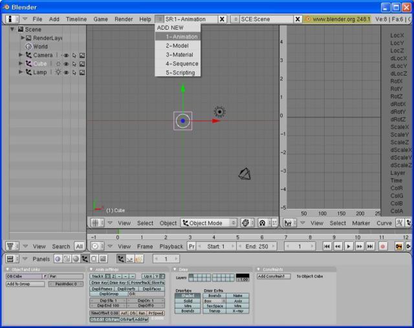Click the black object color swatch in Draw panel
The width and height of the screenshot is (414, 328).
(x=243, y=276)
